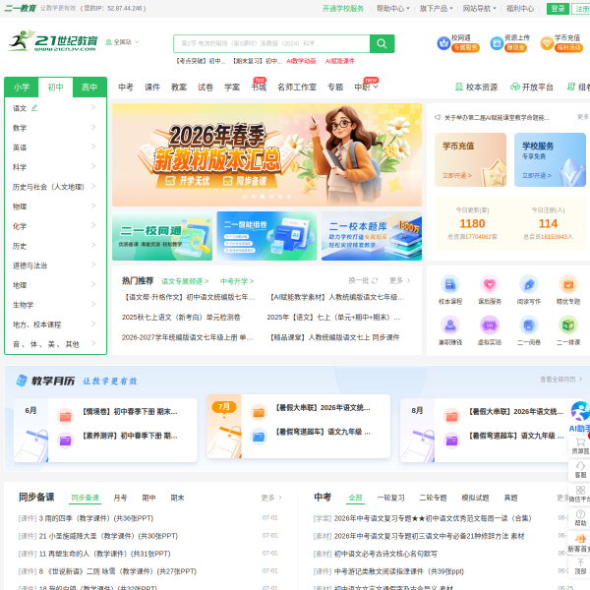The height and width of the screenshot is (590, 590).
Task: Expand the 数学 subject submenu arrow
Action: [x=93, y=127]
